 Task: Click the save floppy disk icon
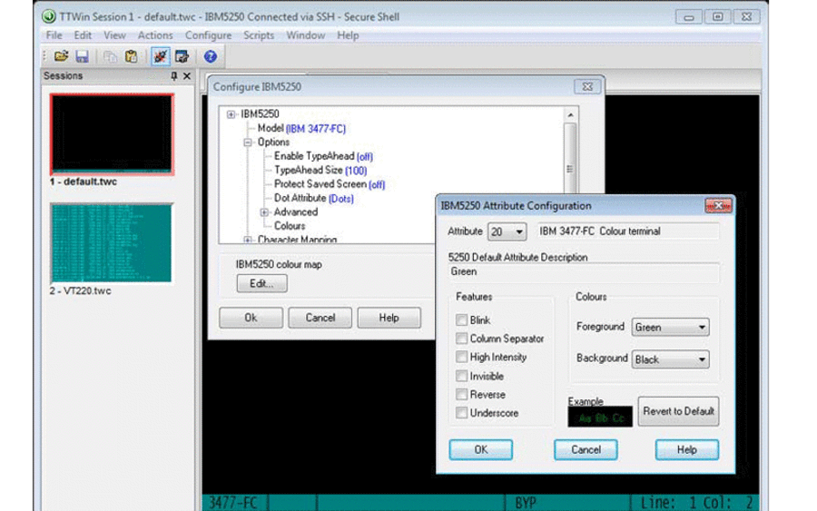click(83, 56)
